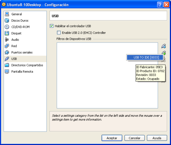The image size is (171, 145).
Task: Open Directorios Compartidos settings
Action: coord(27,65)
